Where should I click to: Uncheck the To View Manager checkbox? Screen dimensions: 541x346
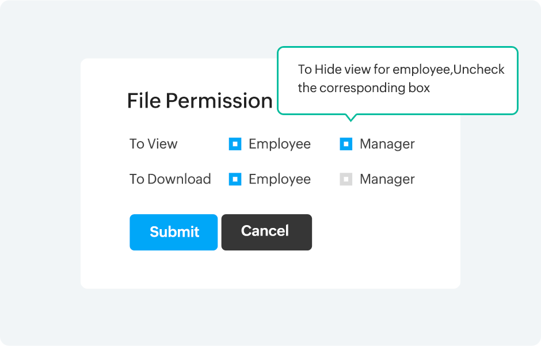pyautogui.click(x=346, y=144)
